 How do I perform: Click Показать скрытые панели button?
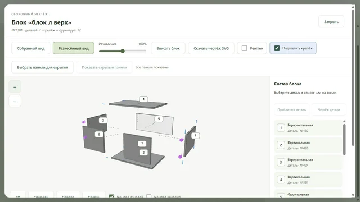click(105, 67)
